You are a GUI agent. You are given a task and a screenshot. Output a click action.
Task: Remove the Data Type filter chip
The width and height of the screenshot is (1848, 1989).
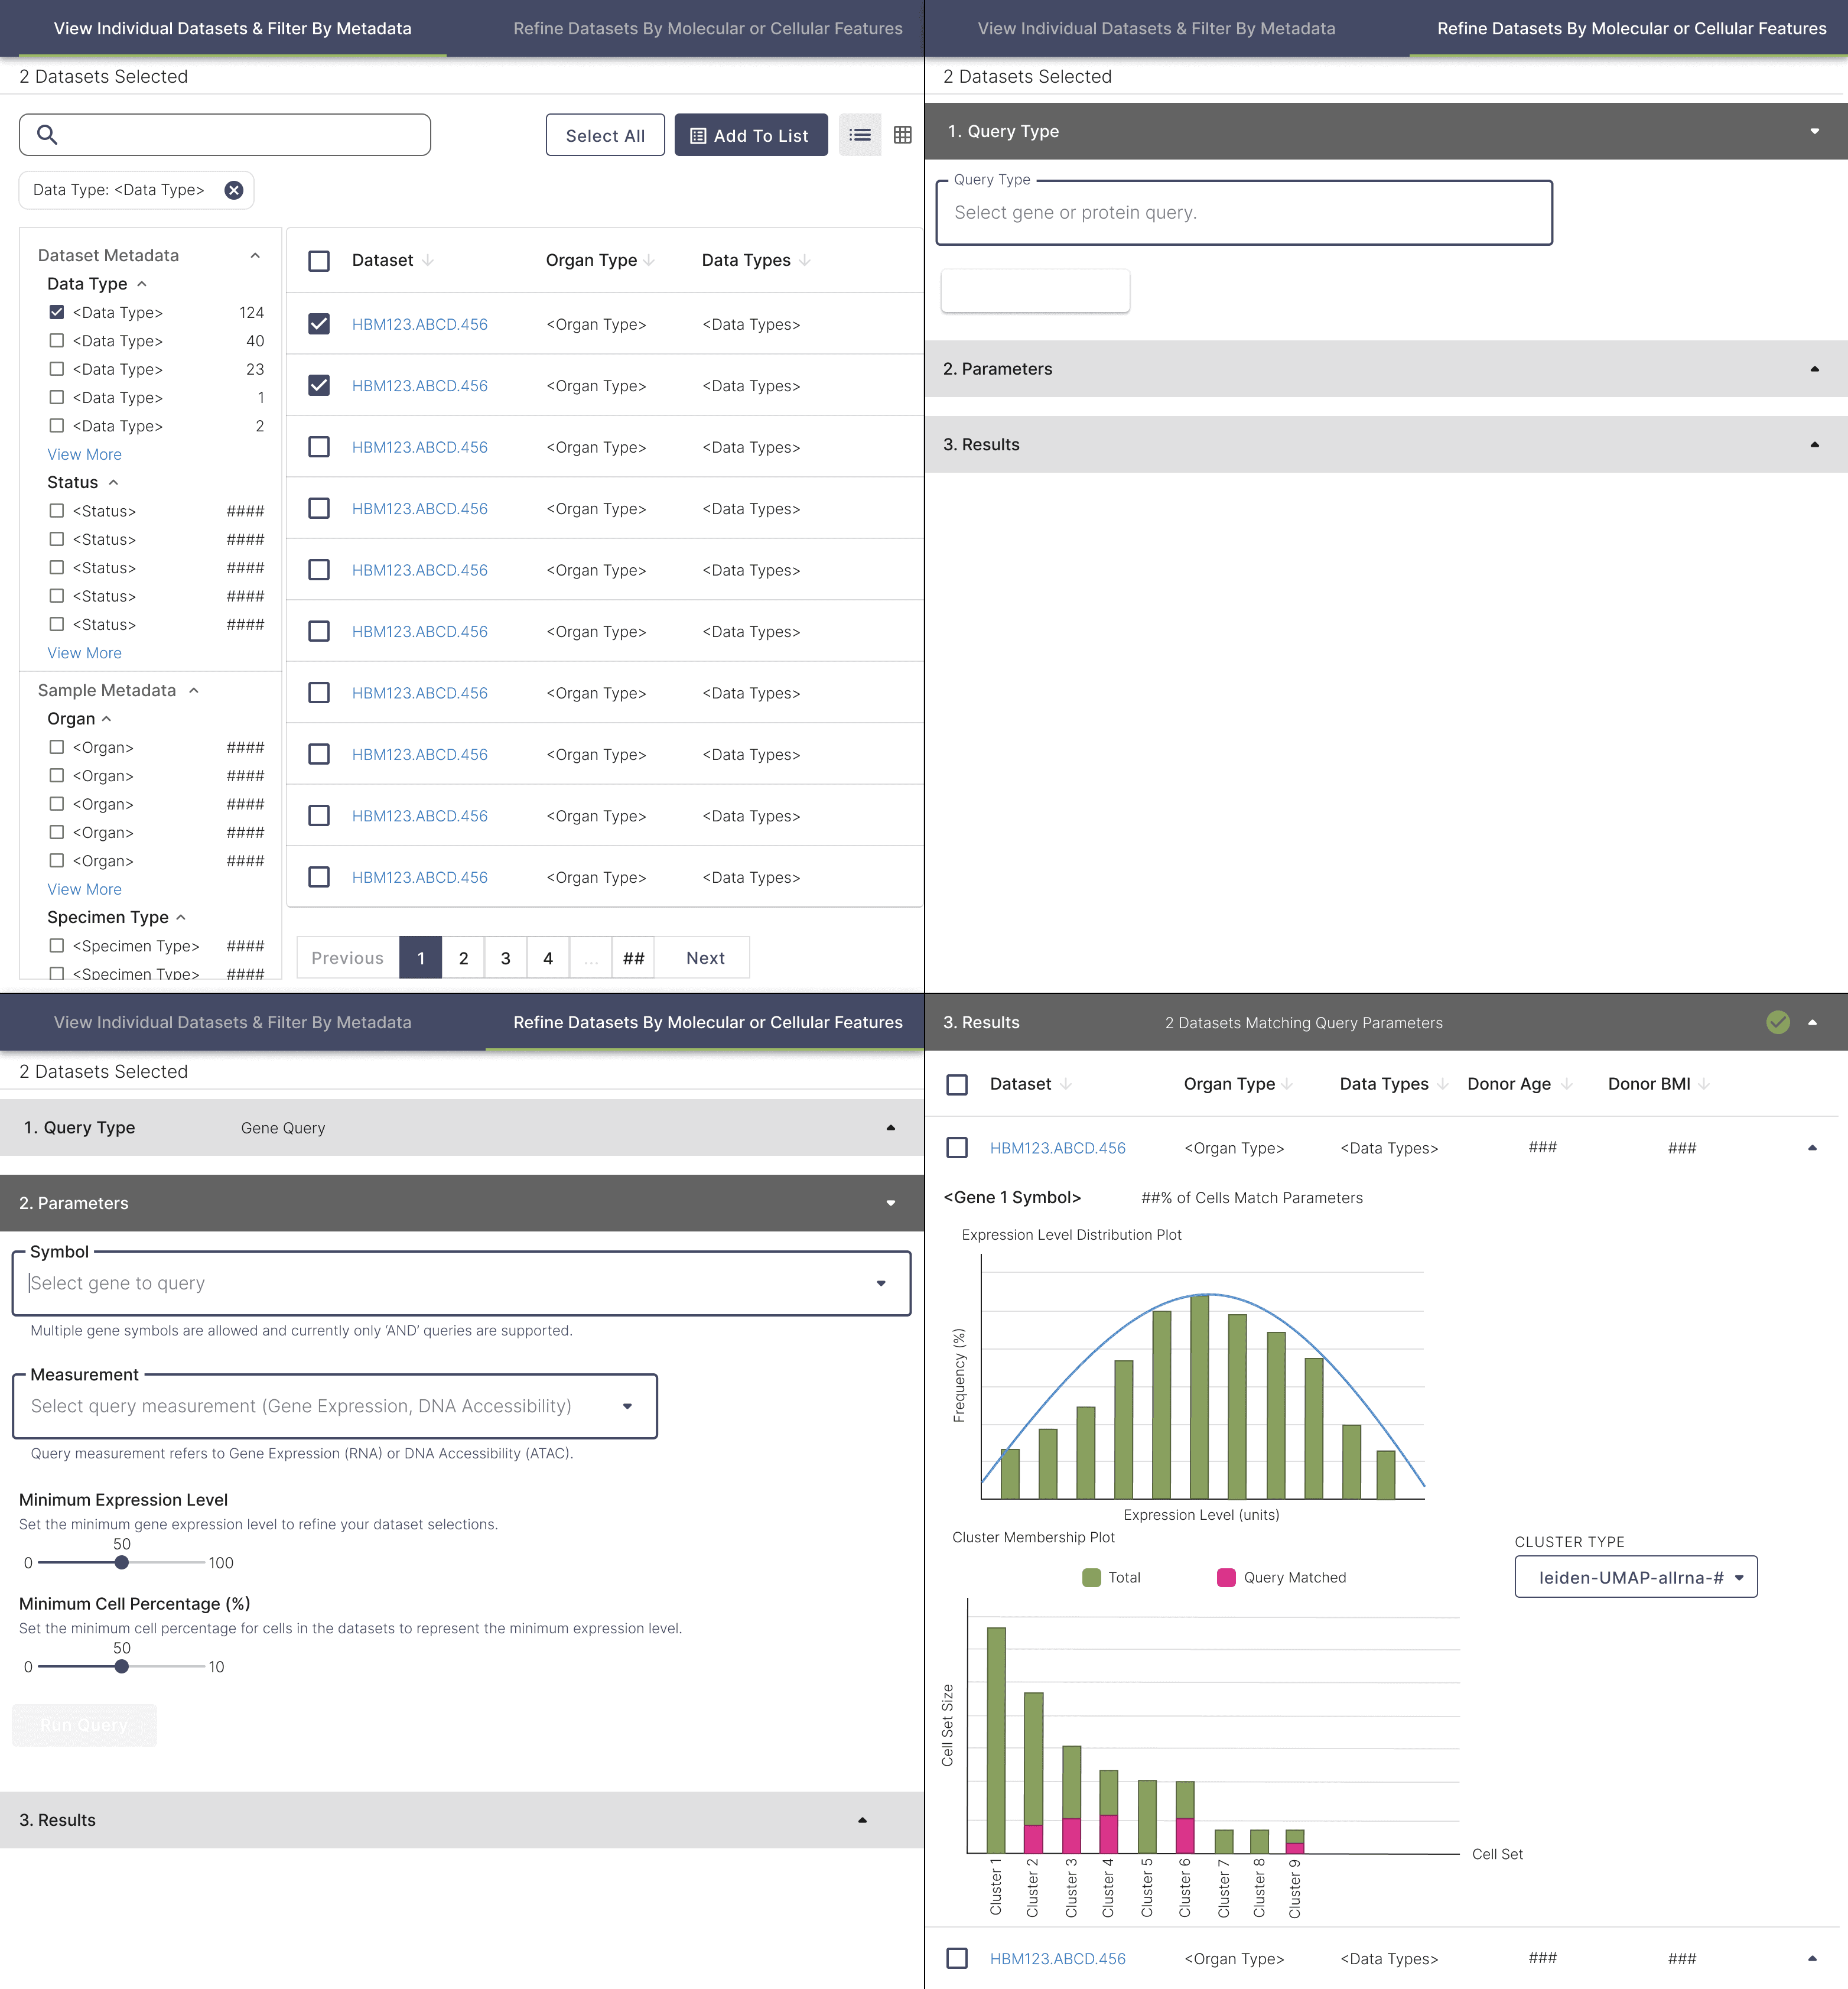coord(233,190)
